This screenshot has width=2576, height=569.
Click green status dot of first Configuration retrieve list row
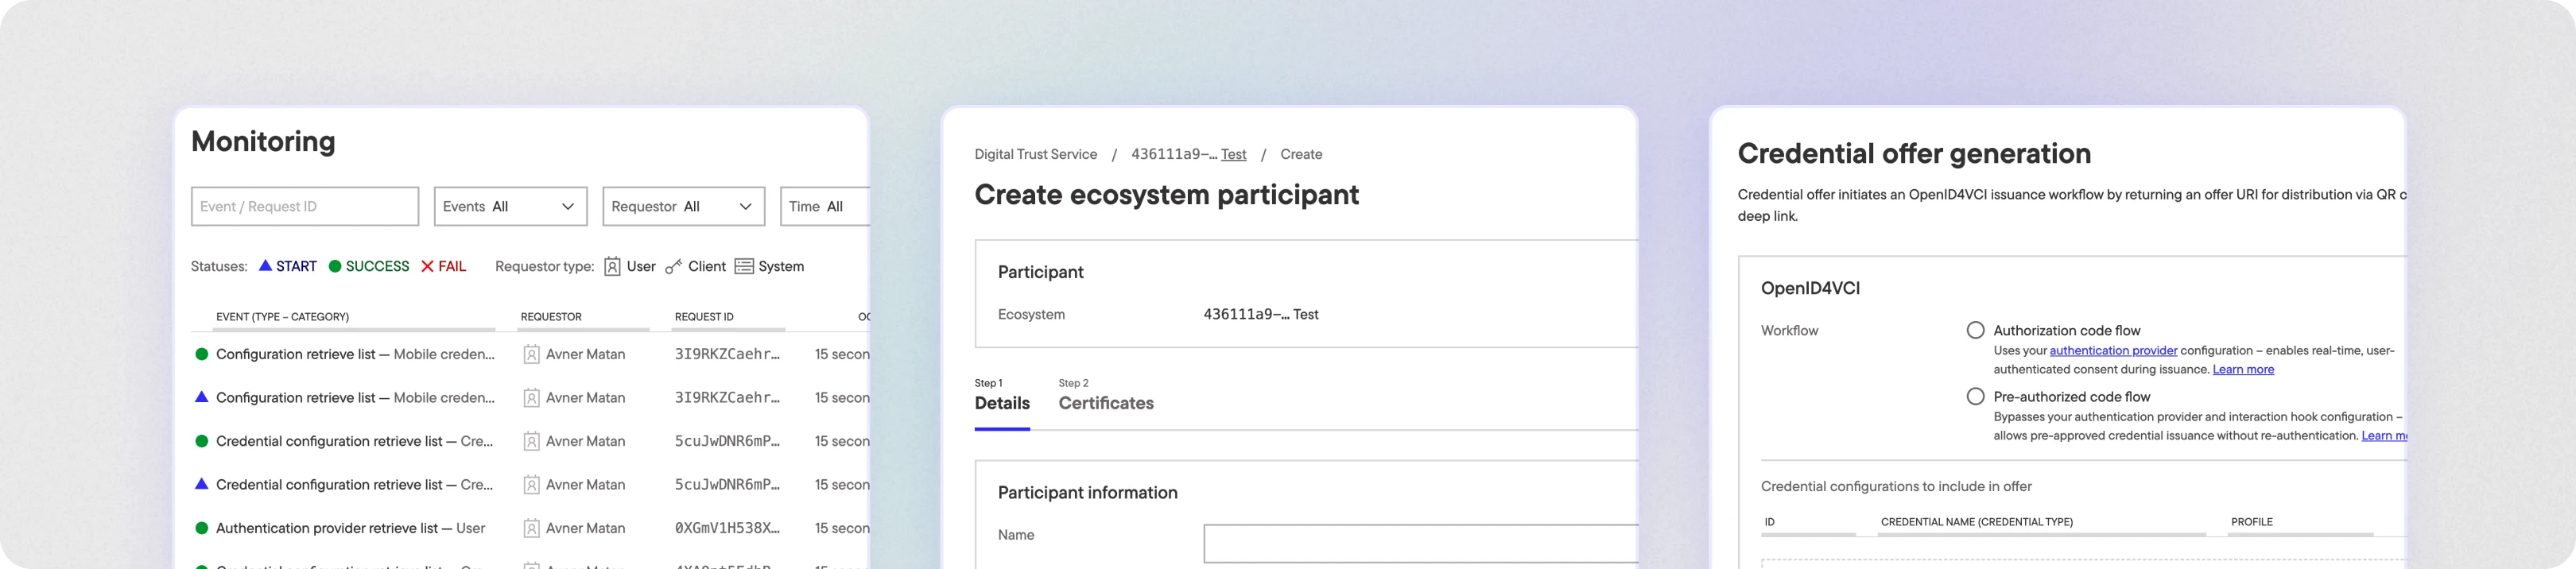pyautogui.click(x=201, y=354)
